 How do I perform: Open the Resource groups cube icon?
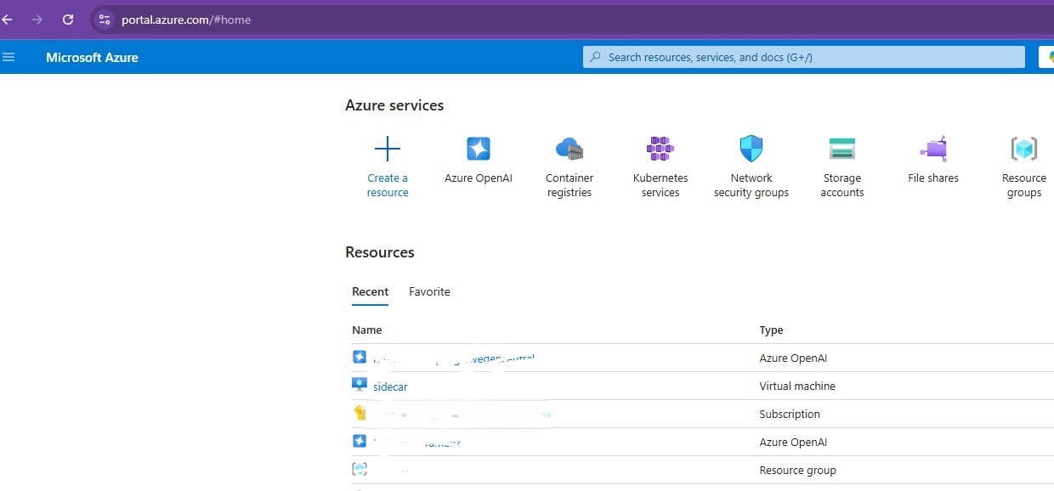point(1024,149)
